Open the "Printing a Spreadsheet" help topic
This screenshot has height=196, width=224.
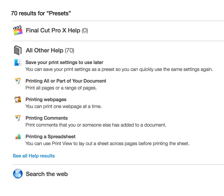pyautogui.click(x=50, y=137)
